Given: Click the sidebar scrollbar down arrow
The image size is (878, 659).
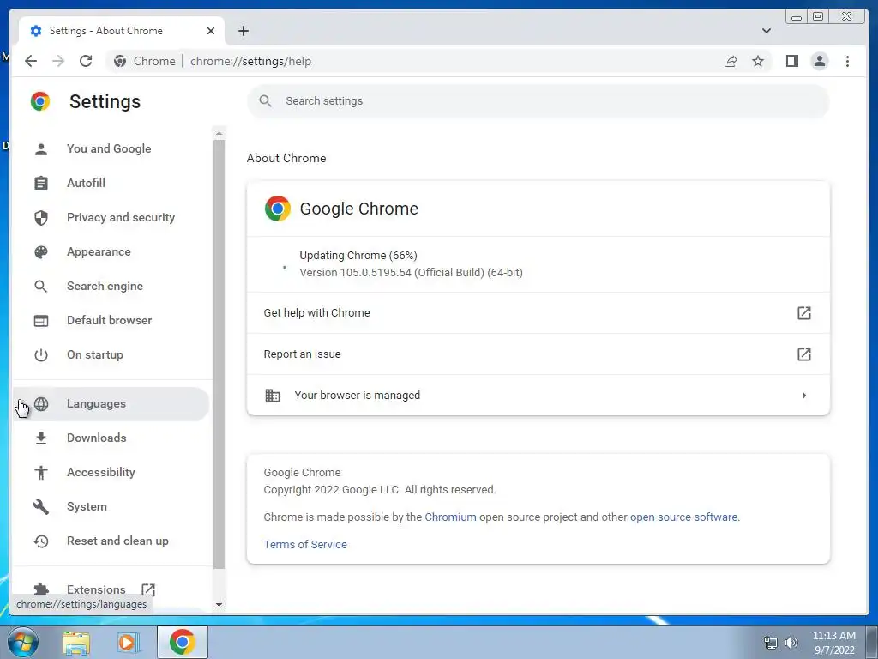Looking at the screenshot, I should [219, 605].
